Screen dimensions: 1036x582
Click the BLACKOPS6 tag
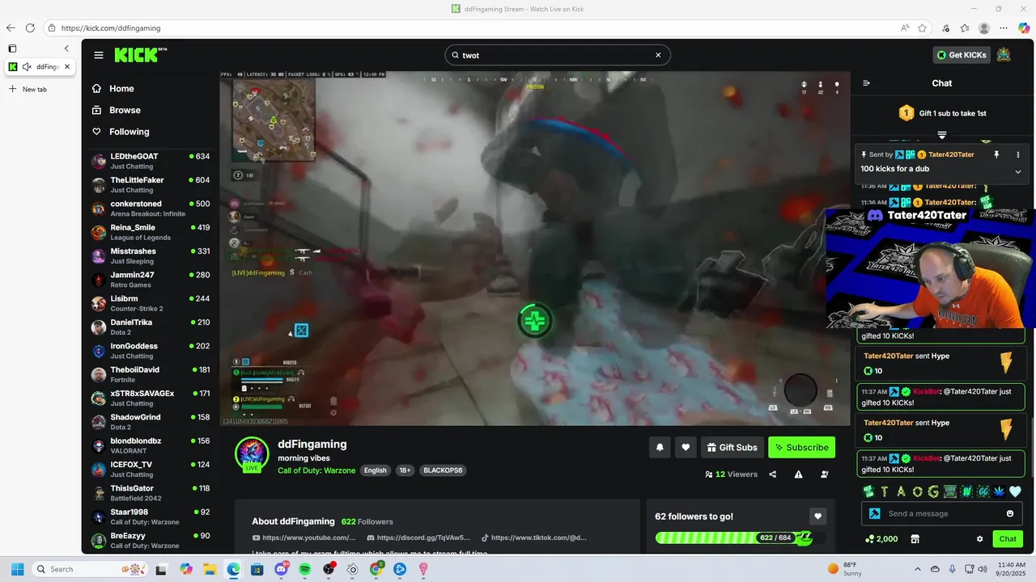443,470
